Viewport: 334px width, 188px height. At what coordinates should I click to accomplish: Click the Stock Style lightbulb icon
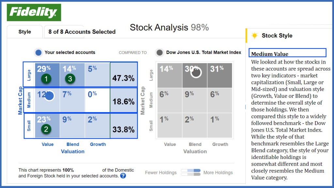coord(255,36)
